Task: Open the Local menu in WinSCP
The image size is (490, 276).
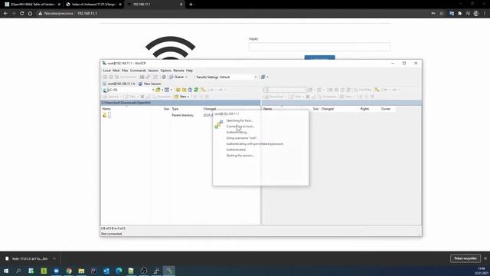Action: click(x=106, y=71)
